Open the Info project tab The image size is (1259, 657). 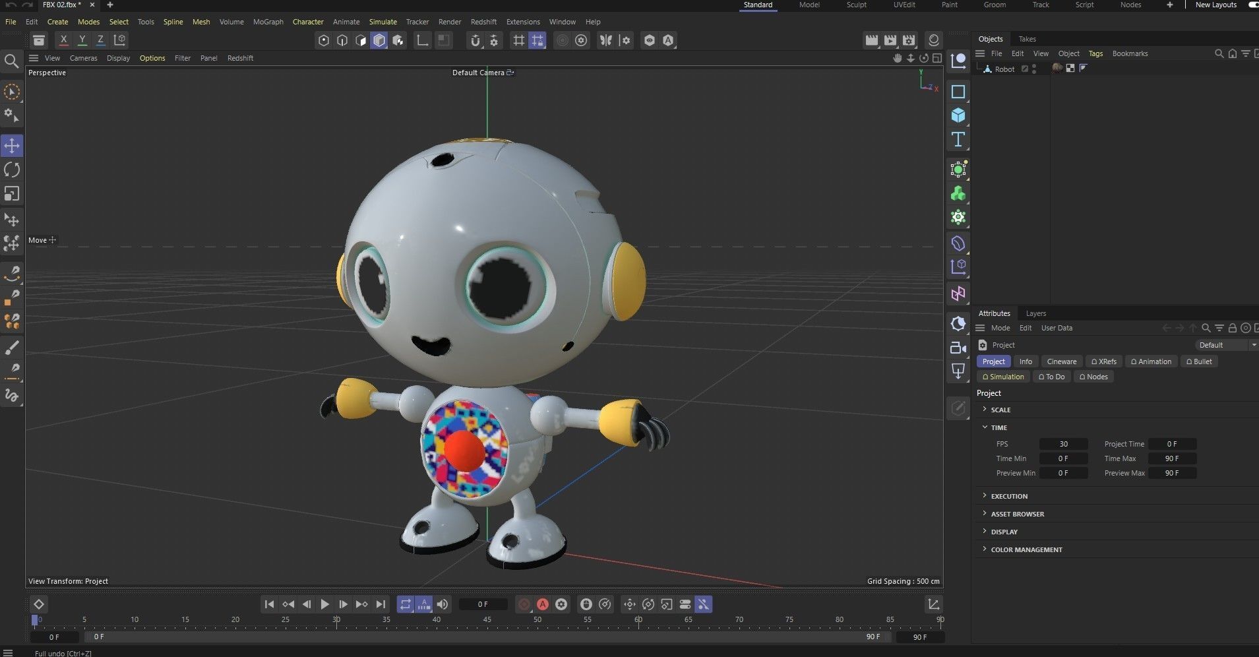point(1026,361)
